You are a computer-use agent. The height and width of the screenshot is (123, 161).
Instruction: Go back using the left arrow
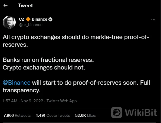5,5
